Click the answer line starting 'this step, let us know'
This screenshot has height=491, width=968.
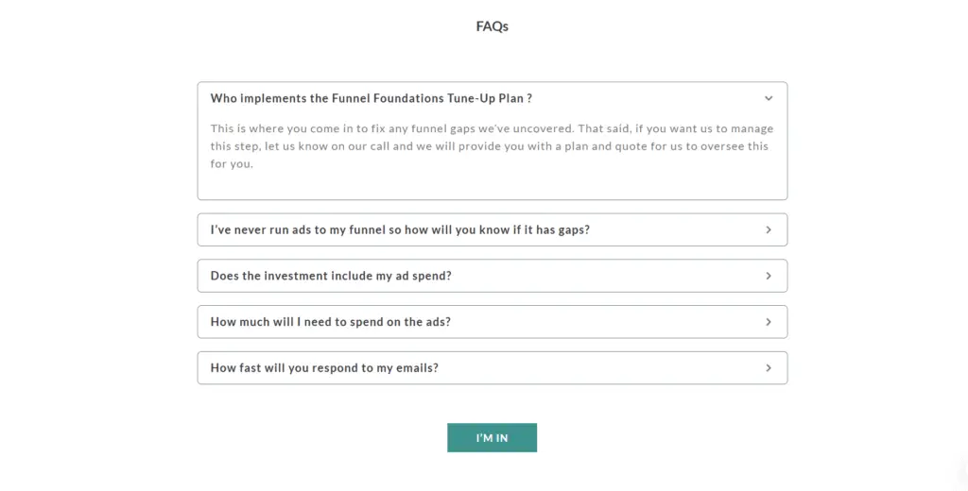tap(489, 146)
